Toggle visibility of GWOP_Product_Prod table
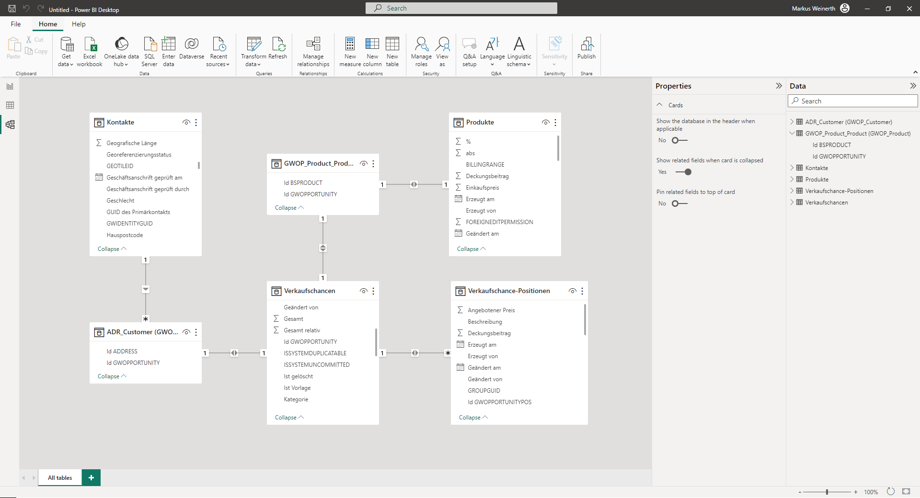Image resolution: width=920 pixels, height=498 pixels. 364,164
